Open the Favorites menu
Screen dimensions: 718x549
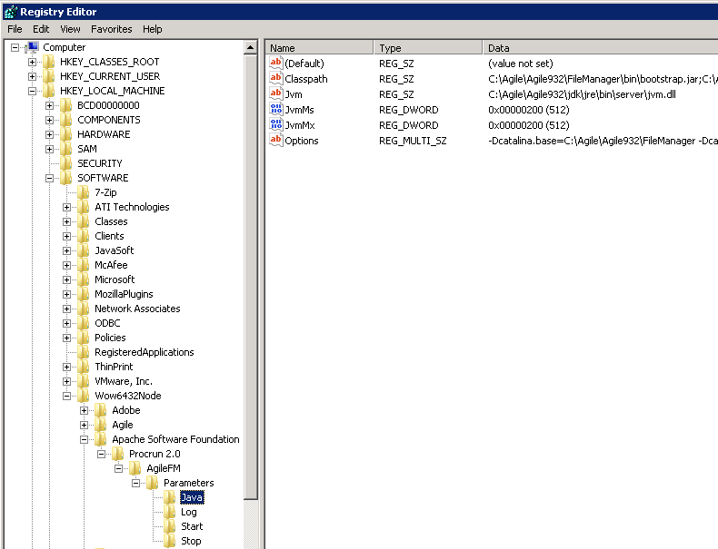111,29
